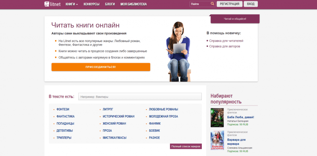Open the Баба Люба, давай! book cover
This screenshot has height=156, width=317.
(217, 117)
